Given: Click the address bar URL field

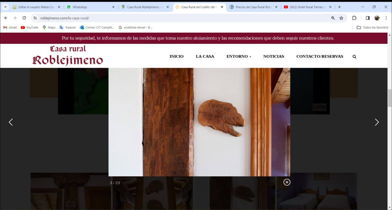Looking at the screenshot, I should click(163, 18).
